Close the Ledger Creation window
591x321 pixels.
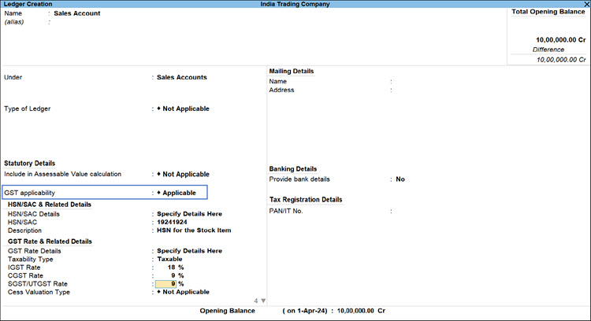[x=585, y=5]
